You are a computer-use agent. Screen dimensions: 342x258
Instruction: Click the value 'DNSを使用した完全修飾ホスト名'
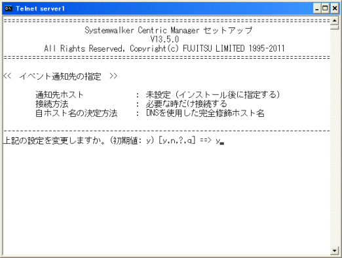click(x=205, y=113)
